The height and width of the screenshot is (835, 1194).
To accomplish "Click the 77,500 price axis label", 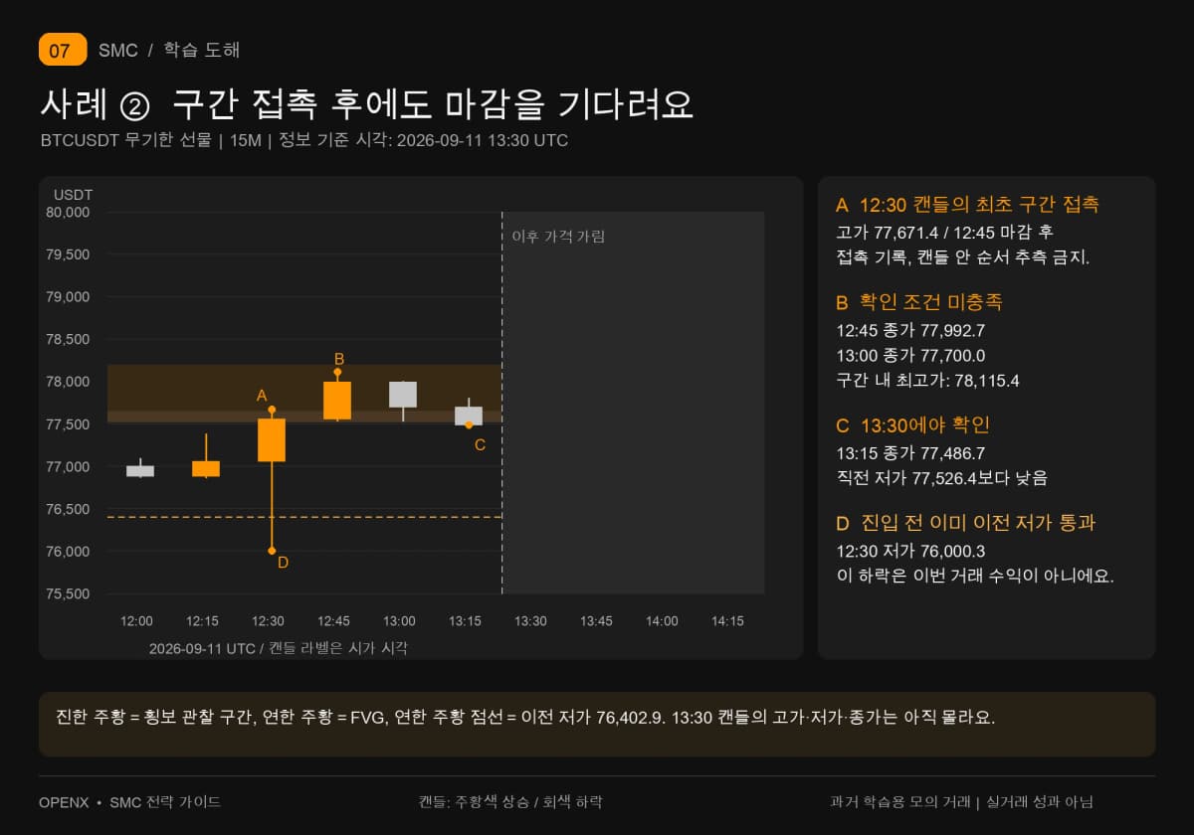I will pyautogui.click(x=69, y=424).
